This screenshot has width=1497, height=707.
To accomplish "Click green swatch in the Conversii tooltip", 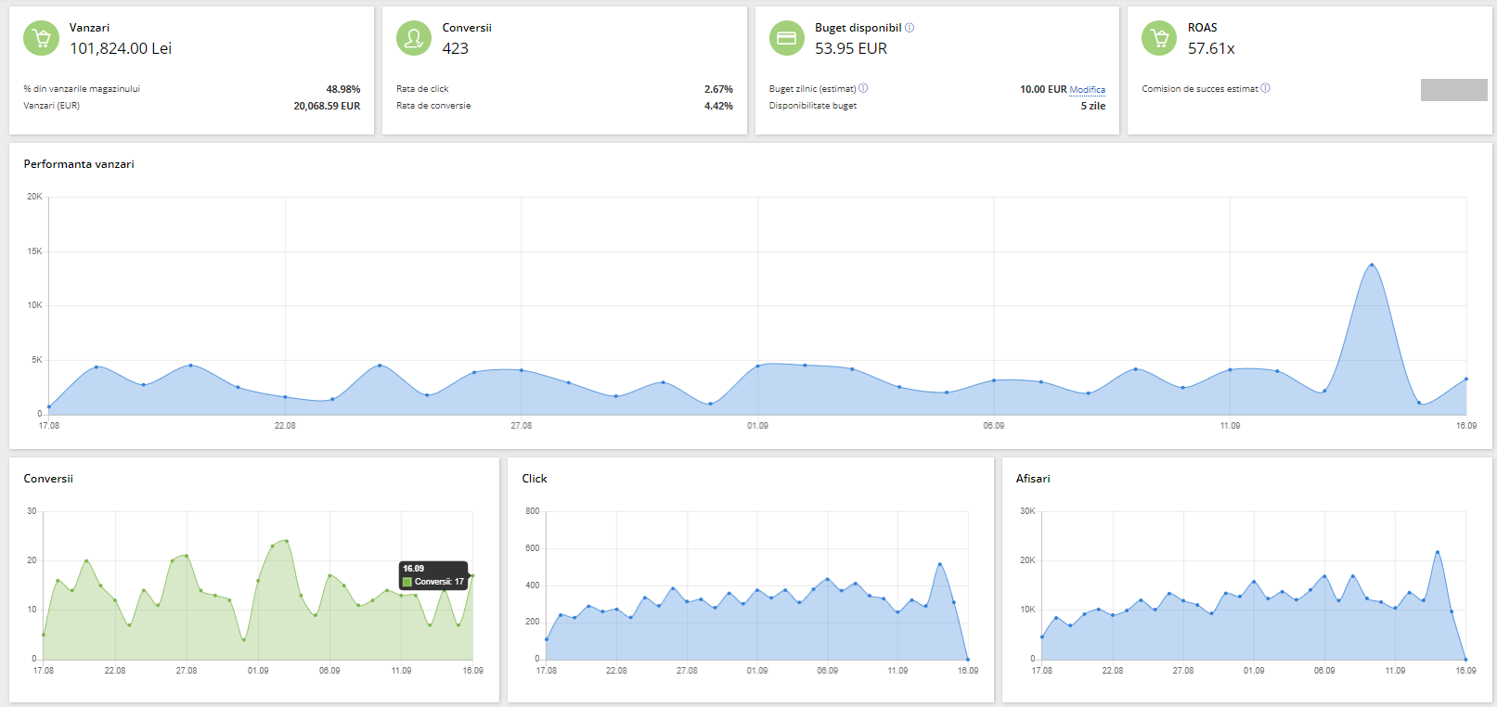I will (407, 582).
